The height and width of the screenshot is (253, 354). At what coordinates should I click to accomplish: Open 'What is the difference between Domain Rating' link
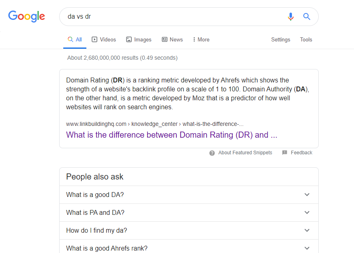click(172, 135)
